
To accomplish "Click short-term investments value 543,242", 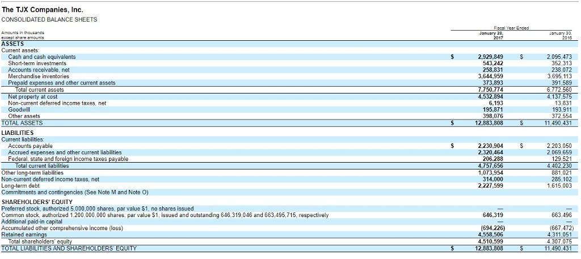I will click(x=494, y=63).
